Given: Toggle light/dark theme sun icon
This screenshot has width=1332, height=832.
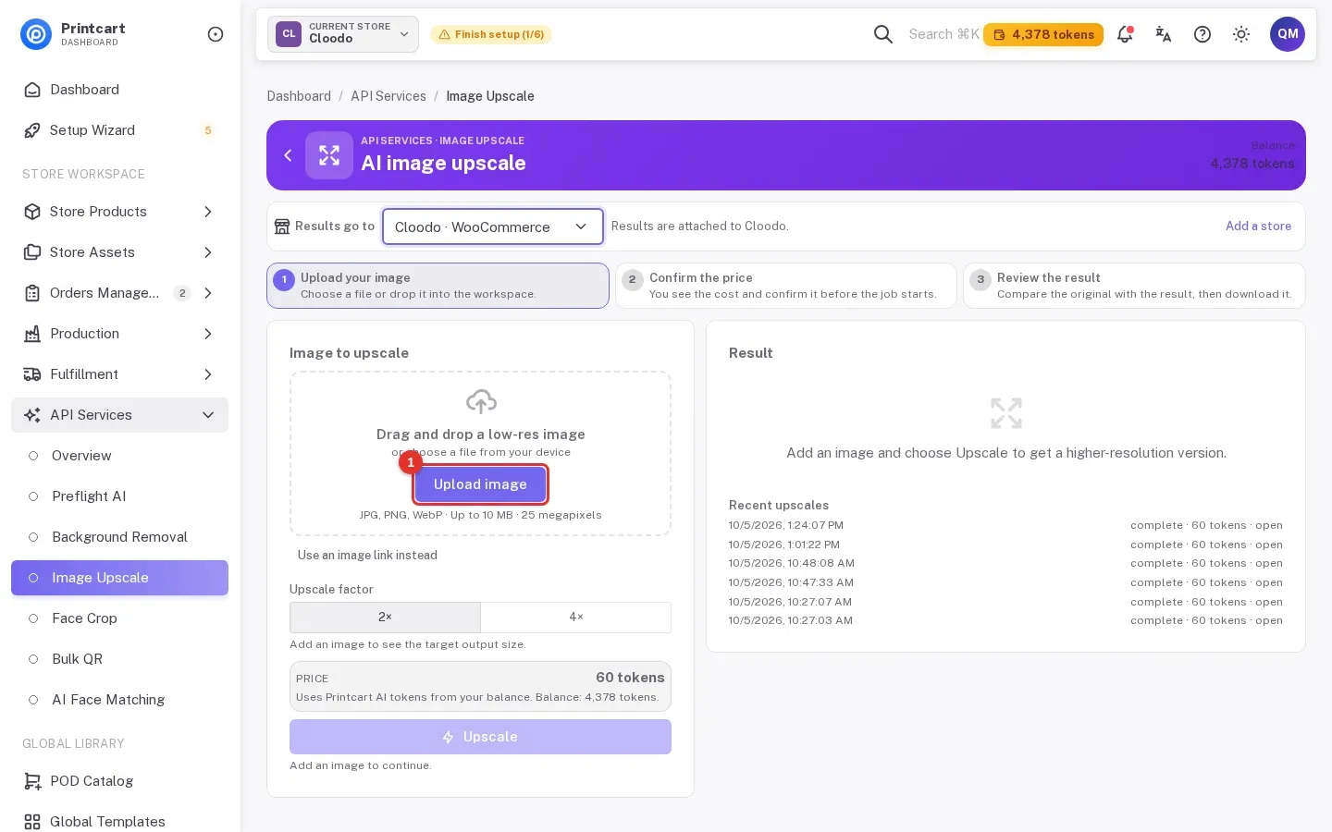Looking at the screenshot, I should pos(1241,34).
